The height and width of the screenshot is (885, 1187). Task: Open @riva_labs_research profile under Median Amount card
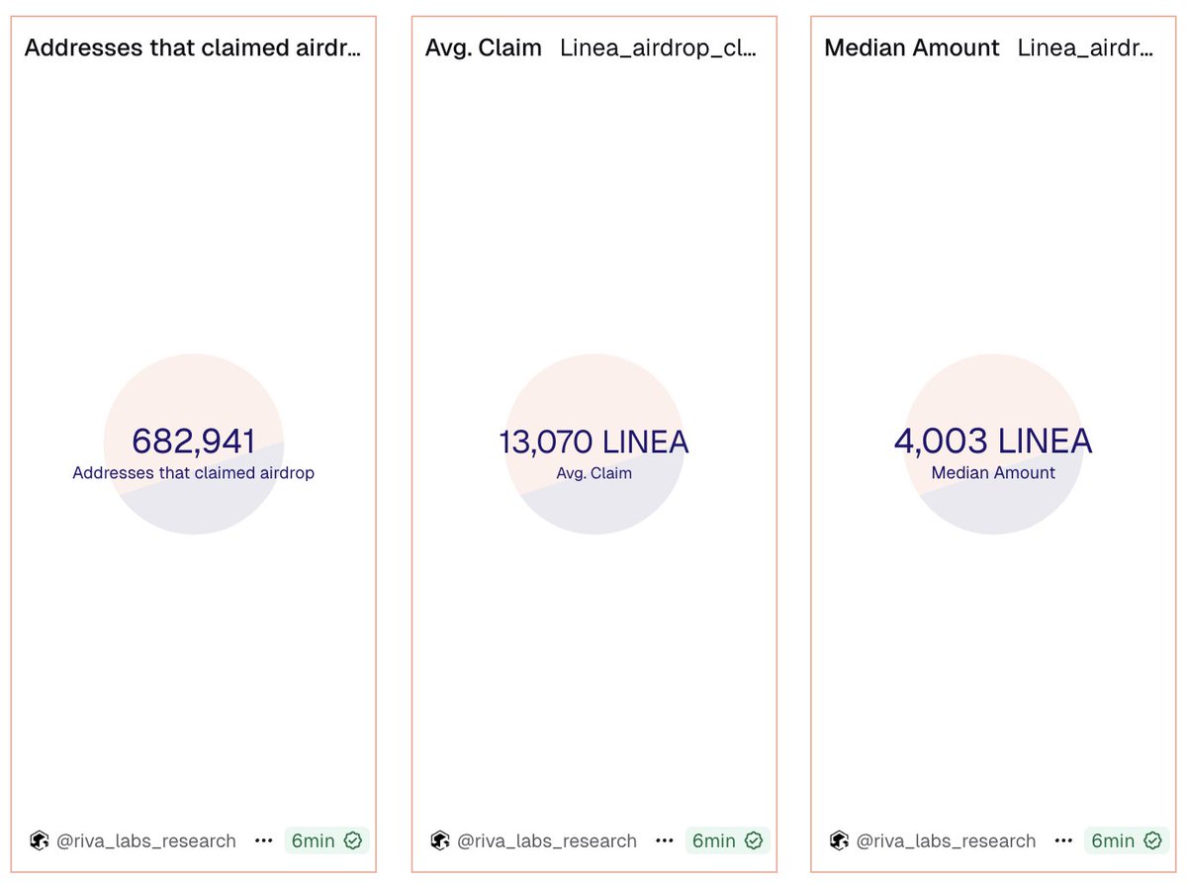click(946, 841)
